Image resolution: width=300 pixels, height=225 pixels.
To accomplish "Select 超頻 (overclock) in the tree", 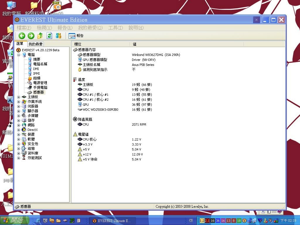I will (37, 78).
